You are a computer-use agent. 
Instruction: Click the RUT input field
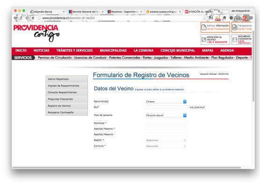point(166,107)
